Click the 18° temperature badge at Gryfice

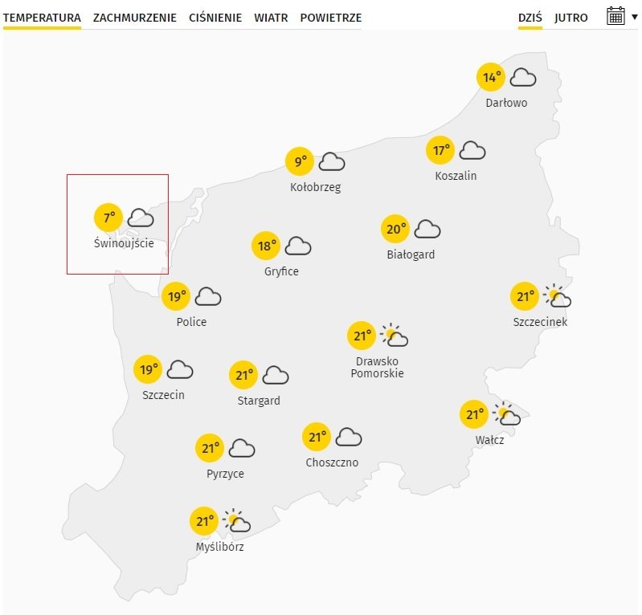click(266, 246)
